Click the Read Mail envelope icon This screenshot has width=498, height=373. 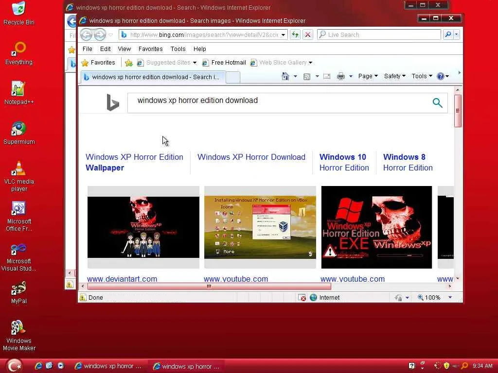click(327, 76)
